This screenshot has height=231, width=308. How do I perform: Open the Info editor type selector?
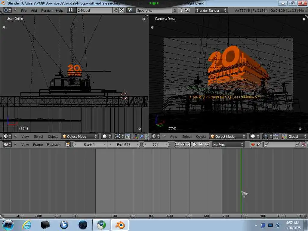click(8, 11)
